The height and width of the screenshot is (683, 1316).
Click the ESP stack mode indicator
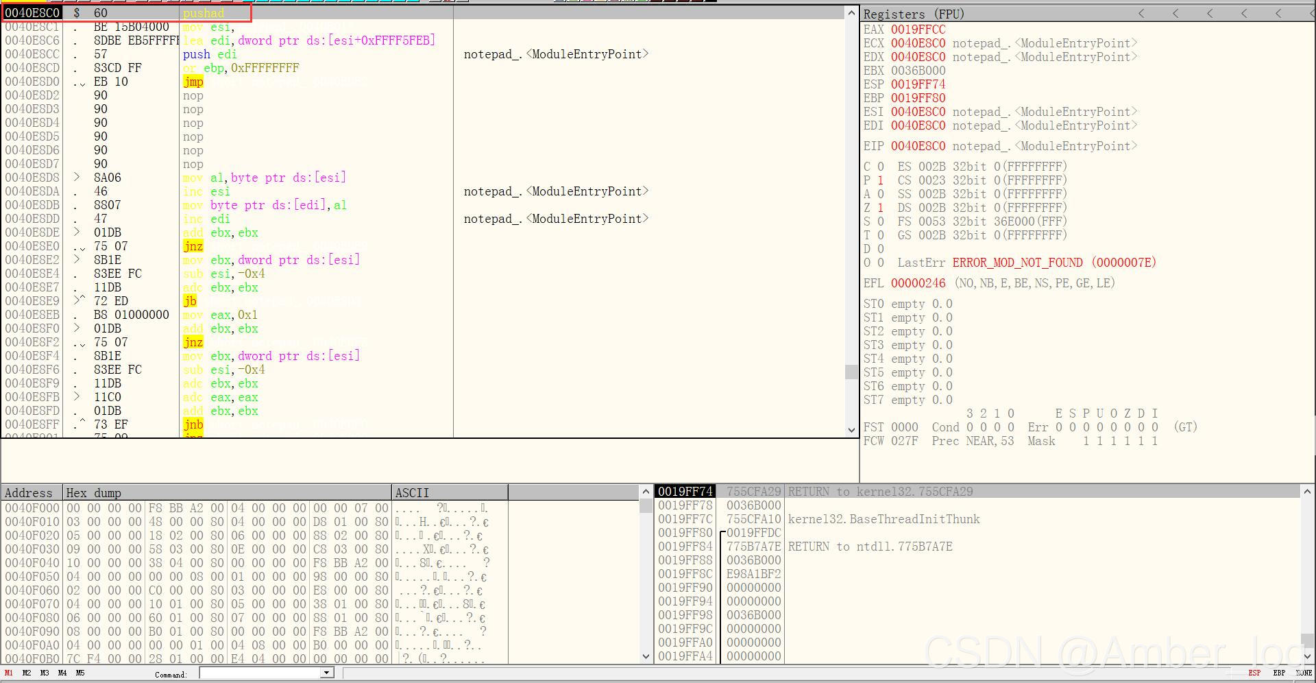(x=1254, y=673)
